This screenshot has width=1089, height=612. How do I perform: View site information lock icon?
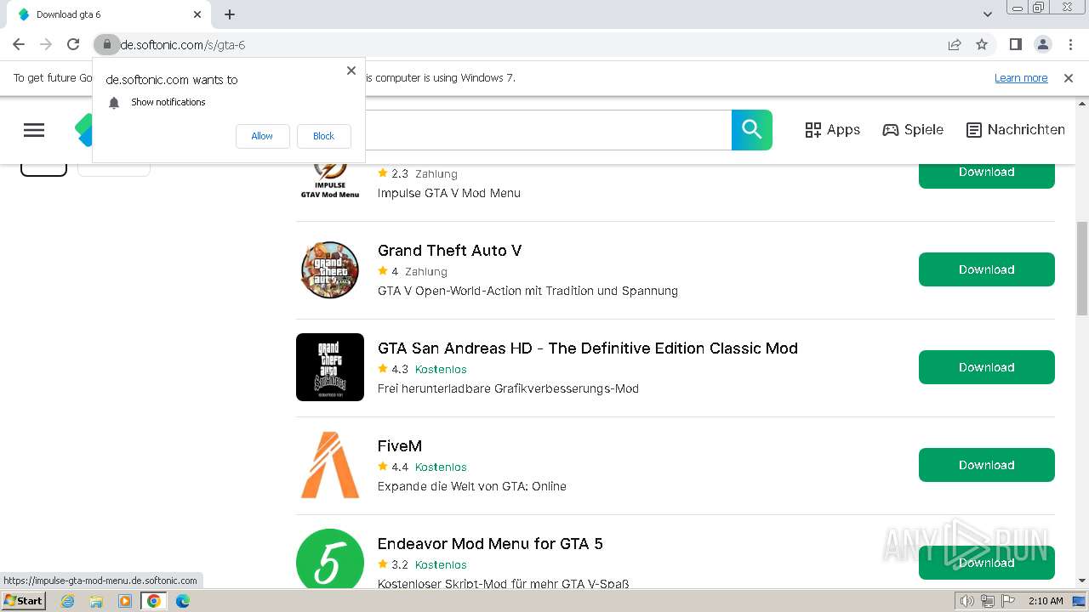click(x=106, y=44)
